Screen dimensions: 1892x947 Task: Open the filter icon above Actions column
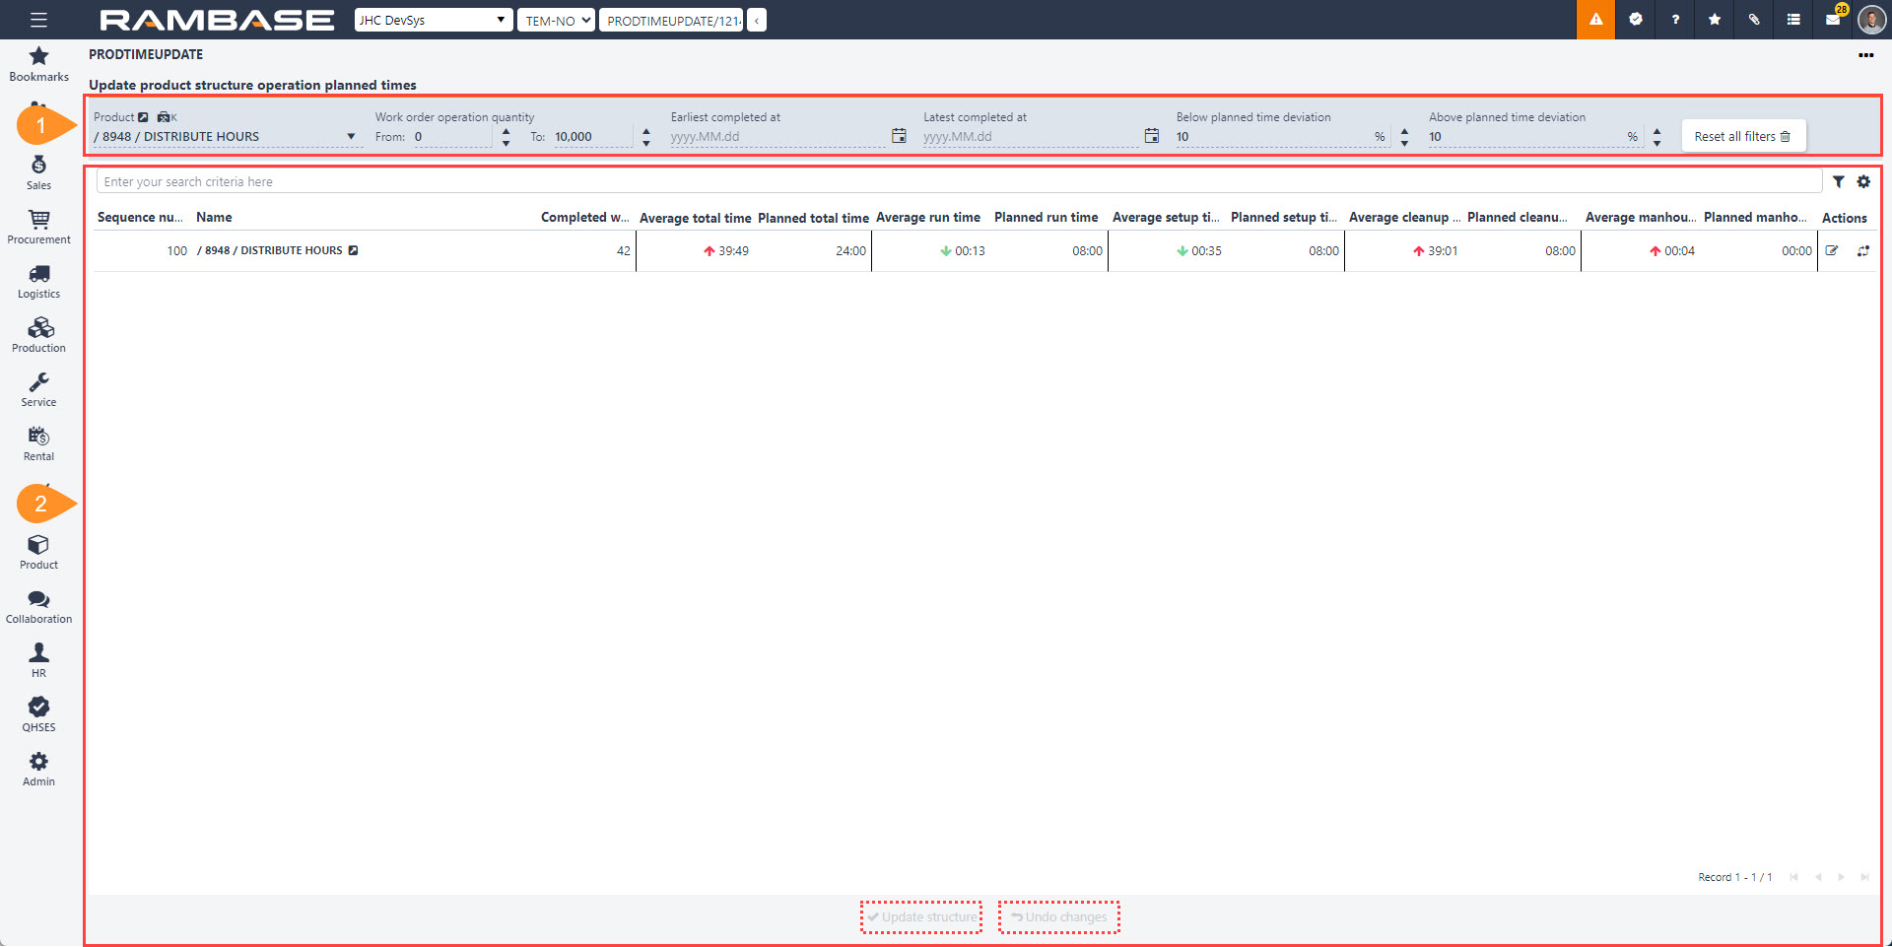pyautogui.click(x=1840, y=181)
